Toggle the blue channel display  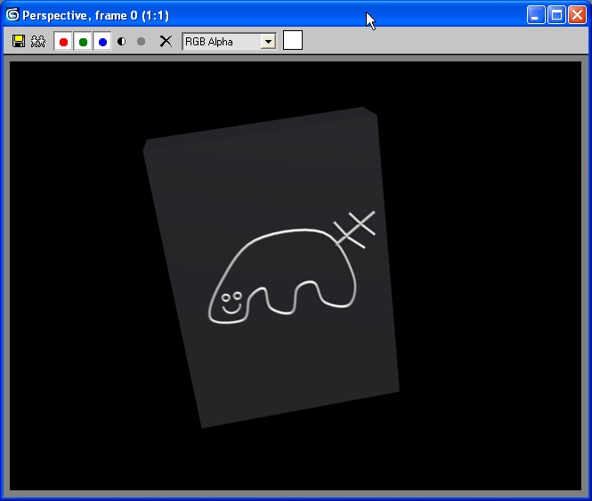(x=102, y=42)
